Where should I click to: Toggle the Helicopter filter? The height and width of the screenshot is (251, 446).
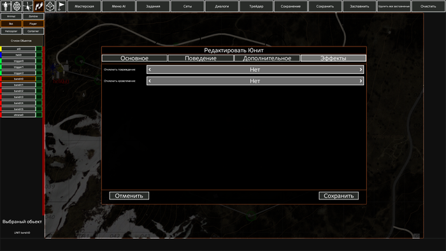coord(11,31)
